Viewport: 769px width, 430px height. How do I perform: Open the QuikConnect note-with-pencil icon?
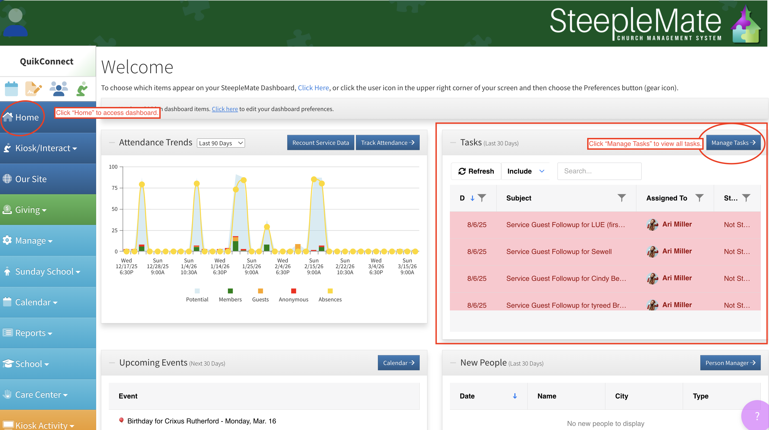coord(33,89)
